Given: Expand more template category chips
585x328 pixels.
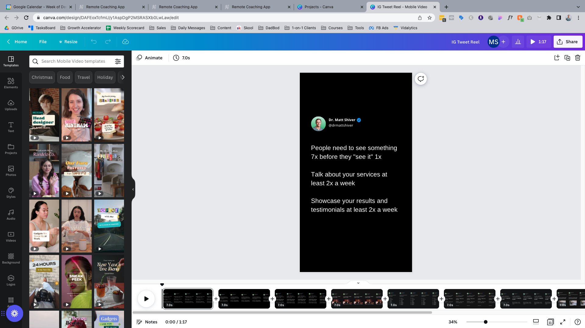Looking at the screenshot, I should pyautogui.click(x=122, y=77).
